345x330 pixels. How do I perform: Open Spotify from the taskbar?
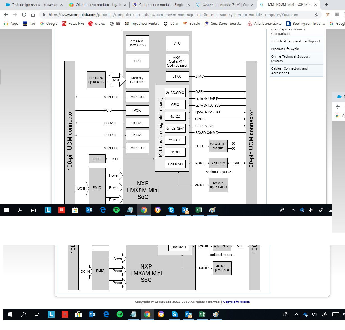[x=117, y=210]
